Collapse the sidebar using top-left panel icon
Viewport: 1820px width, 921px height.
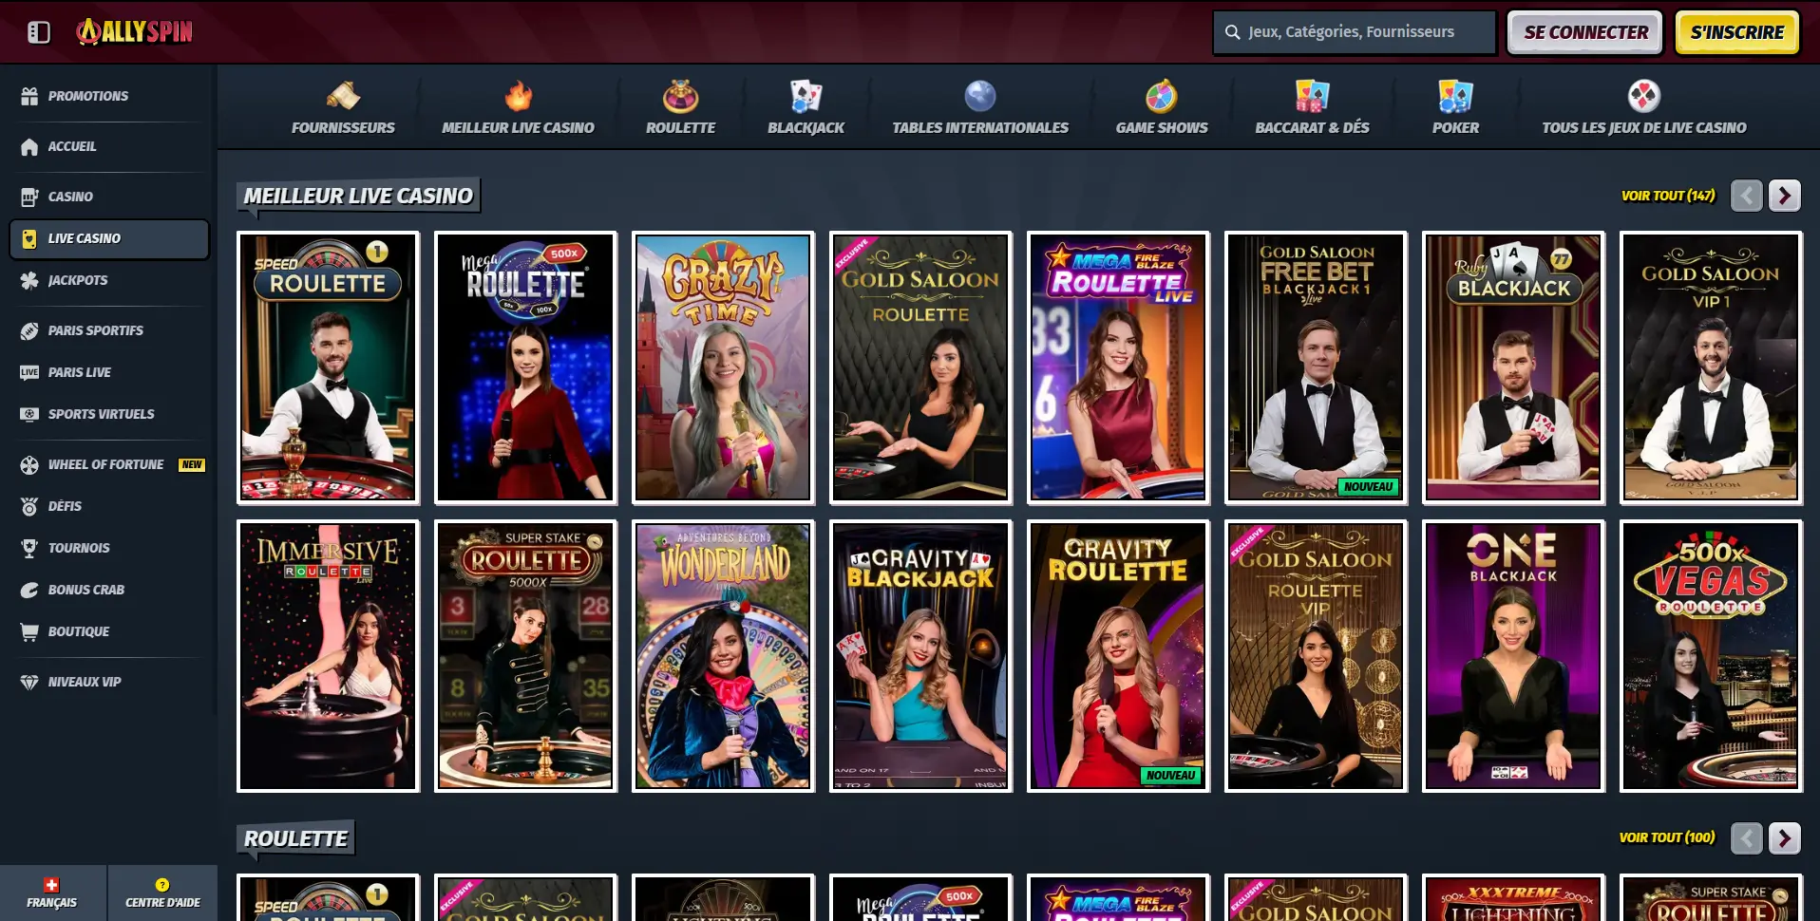tap(39, 32)
